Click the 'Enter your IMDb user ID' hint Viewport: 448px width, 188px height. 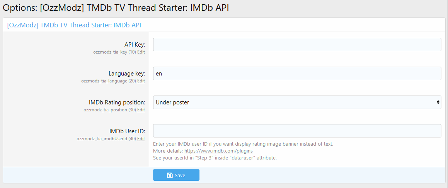coord(243,144)
